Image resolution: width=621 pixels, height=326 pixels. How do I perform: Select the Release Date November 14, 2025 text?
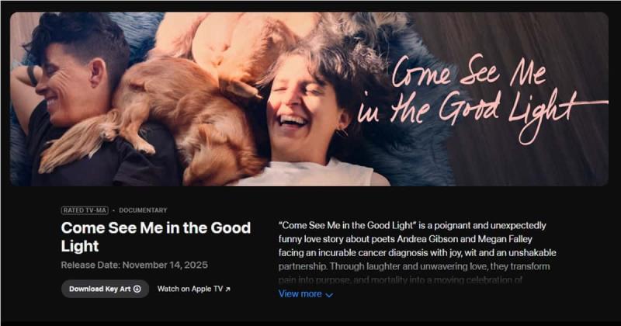[x=134, y=265]
